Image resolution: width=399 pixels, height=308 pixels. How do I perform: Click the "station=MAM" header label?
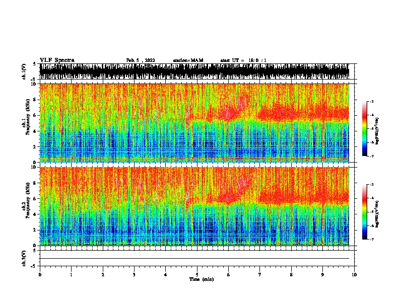point(188,60)
